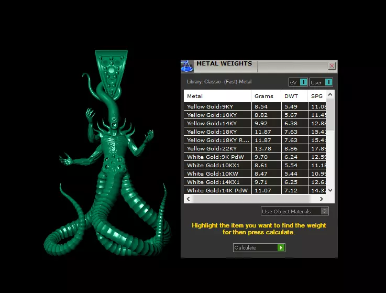Click the 8.86 DWT cell
The height and width of the screenshot is (293, 386).
pos(295,148)
